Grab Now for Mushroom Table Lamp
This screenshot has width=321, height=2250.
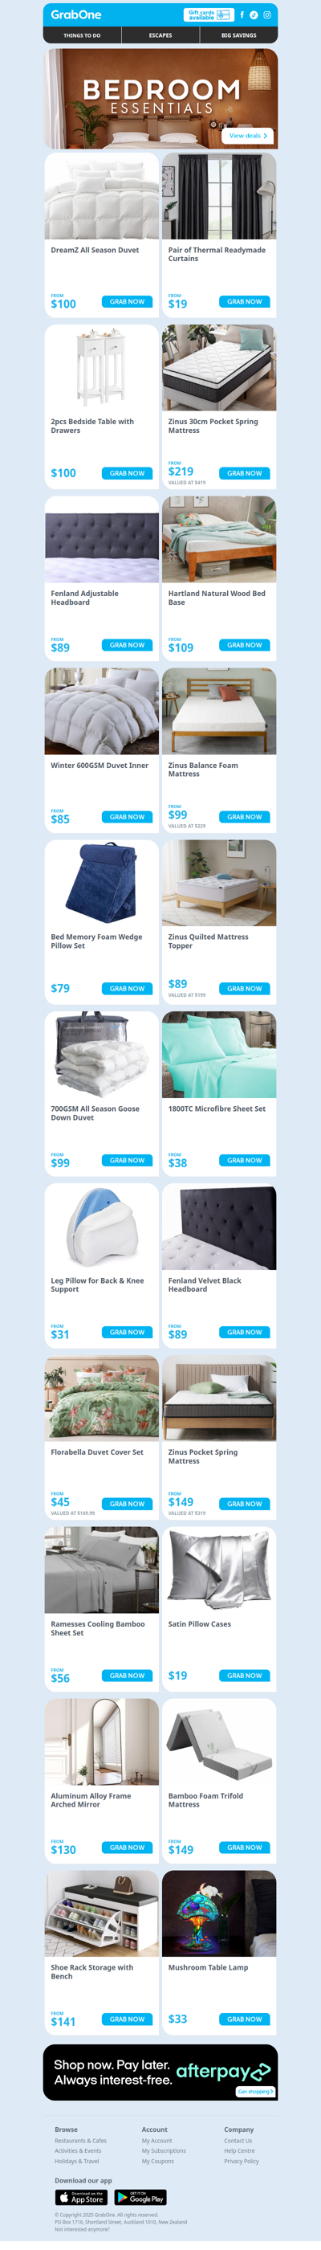(x=244, y=2019)
